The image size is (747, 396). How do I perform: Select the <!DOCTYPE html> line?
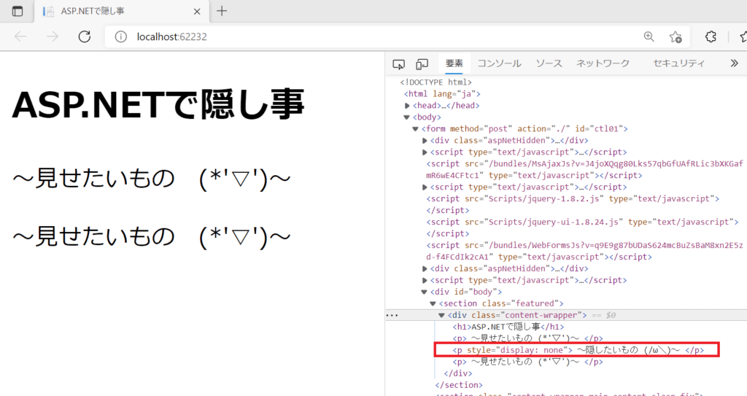point(436,82)
